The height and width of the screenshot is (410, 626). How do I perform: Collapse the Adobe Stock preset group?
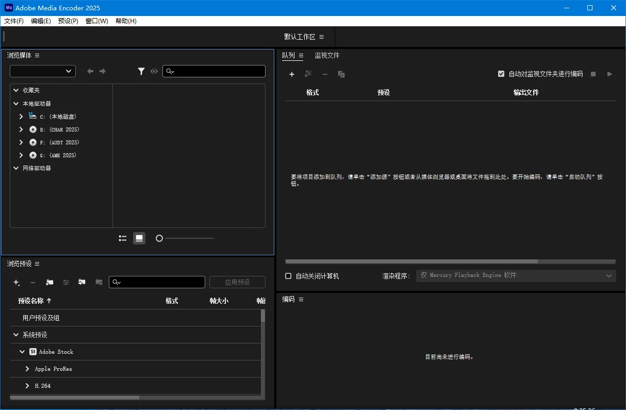(21, 351)
